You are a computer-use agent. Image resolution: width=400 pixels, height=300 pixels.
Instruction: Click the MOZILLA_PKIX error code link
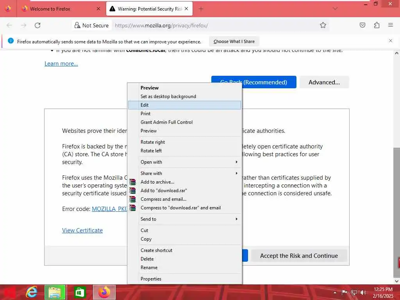tap(109, 209)
